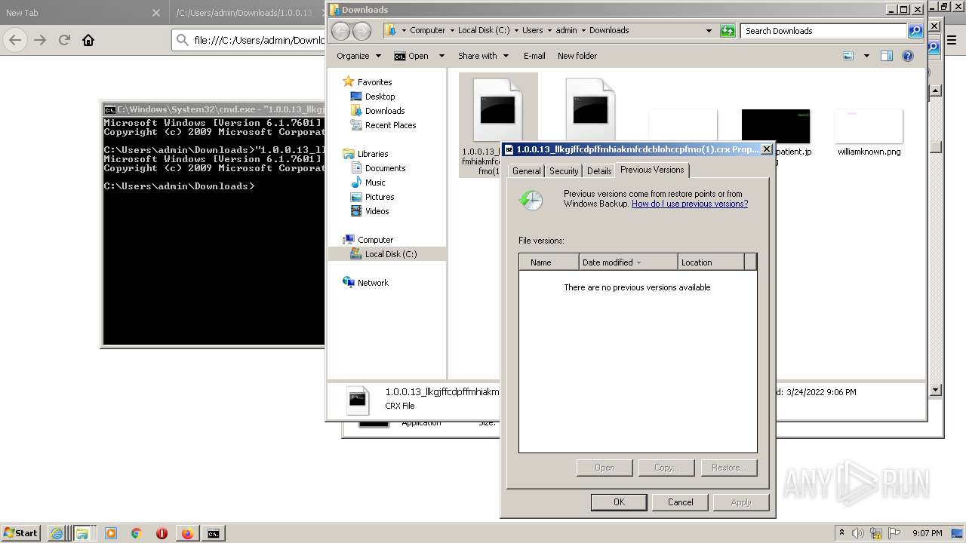Select Desktop under Favorites

click(x=380, y=97)
